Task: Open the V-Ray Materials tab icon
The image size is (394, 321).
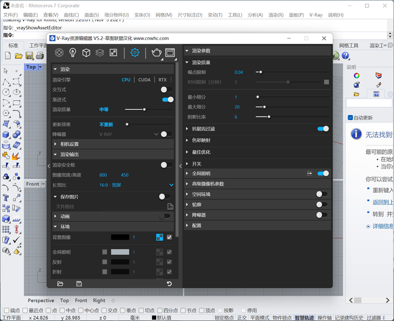Action: pos(59,52)
